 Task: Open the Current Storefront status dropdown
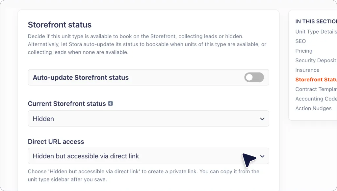(148, 119)
